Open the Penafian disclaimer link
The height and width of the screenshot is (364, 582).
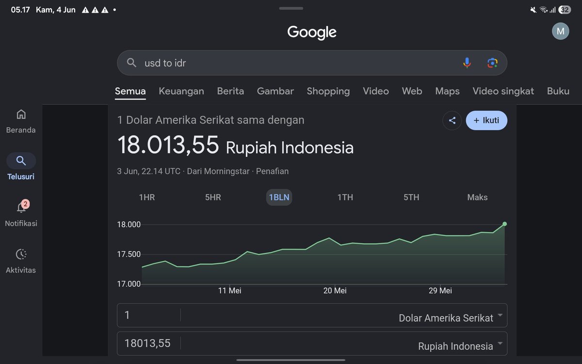[x=272, y=171]
